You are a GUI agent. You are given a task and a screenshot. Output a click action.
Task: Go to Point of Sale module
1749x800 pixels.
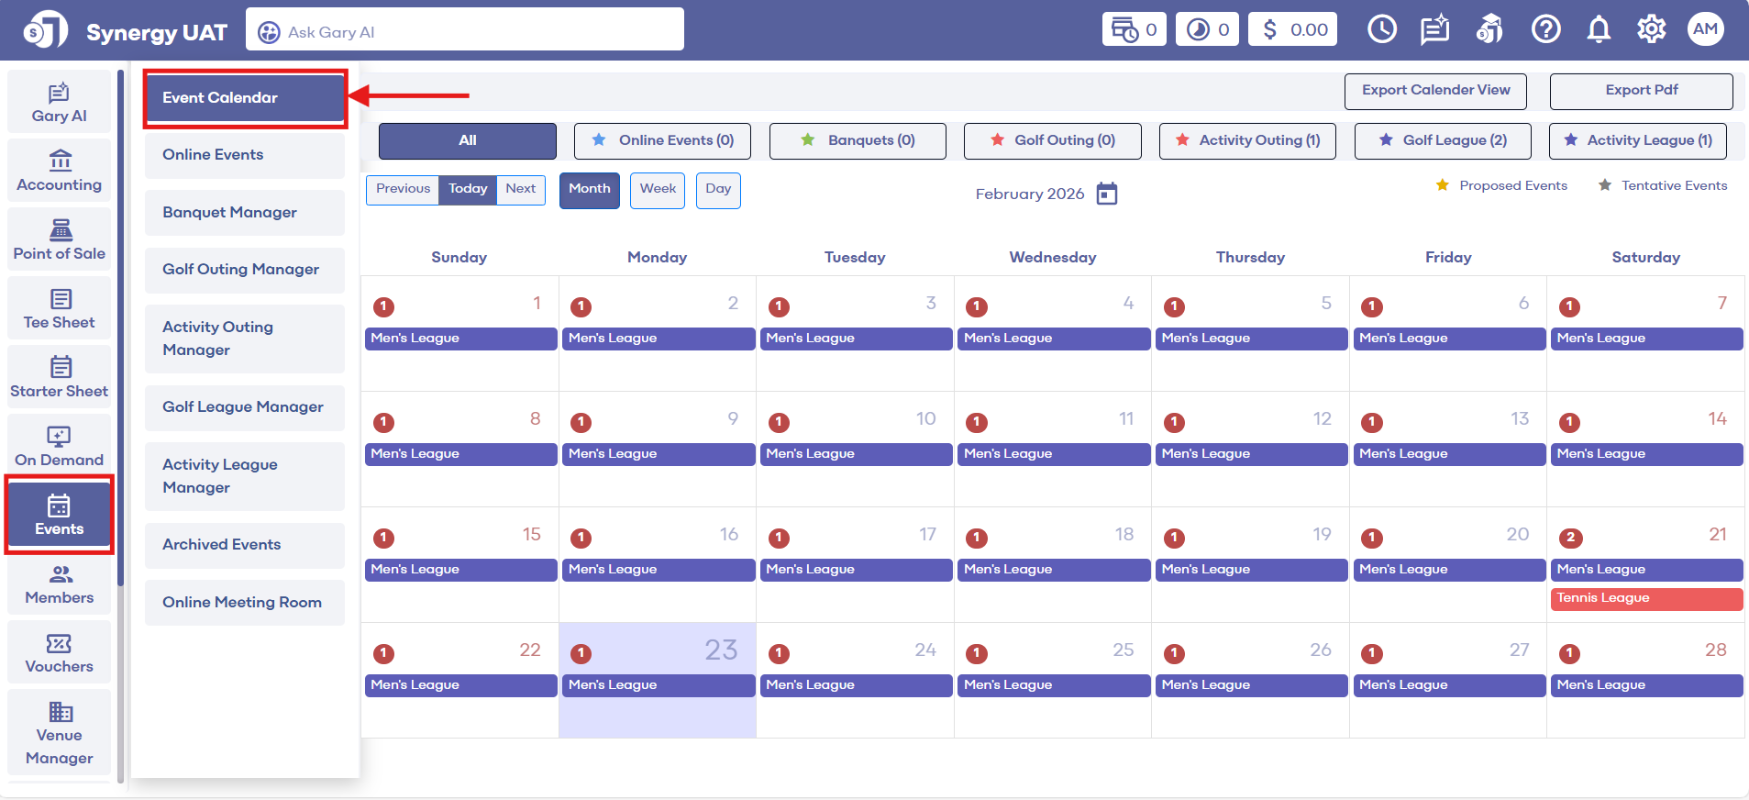(60, 239)
